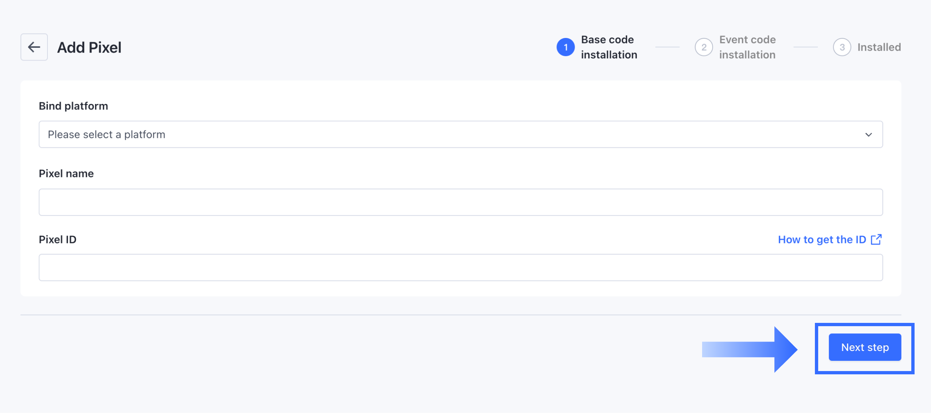Image resolution: width=931 pixels, height=413 pixels.
Task: Click the 'Pixel ID' field label
Action: tap(58, 239)
